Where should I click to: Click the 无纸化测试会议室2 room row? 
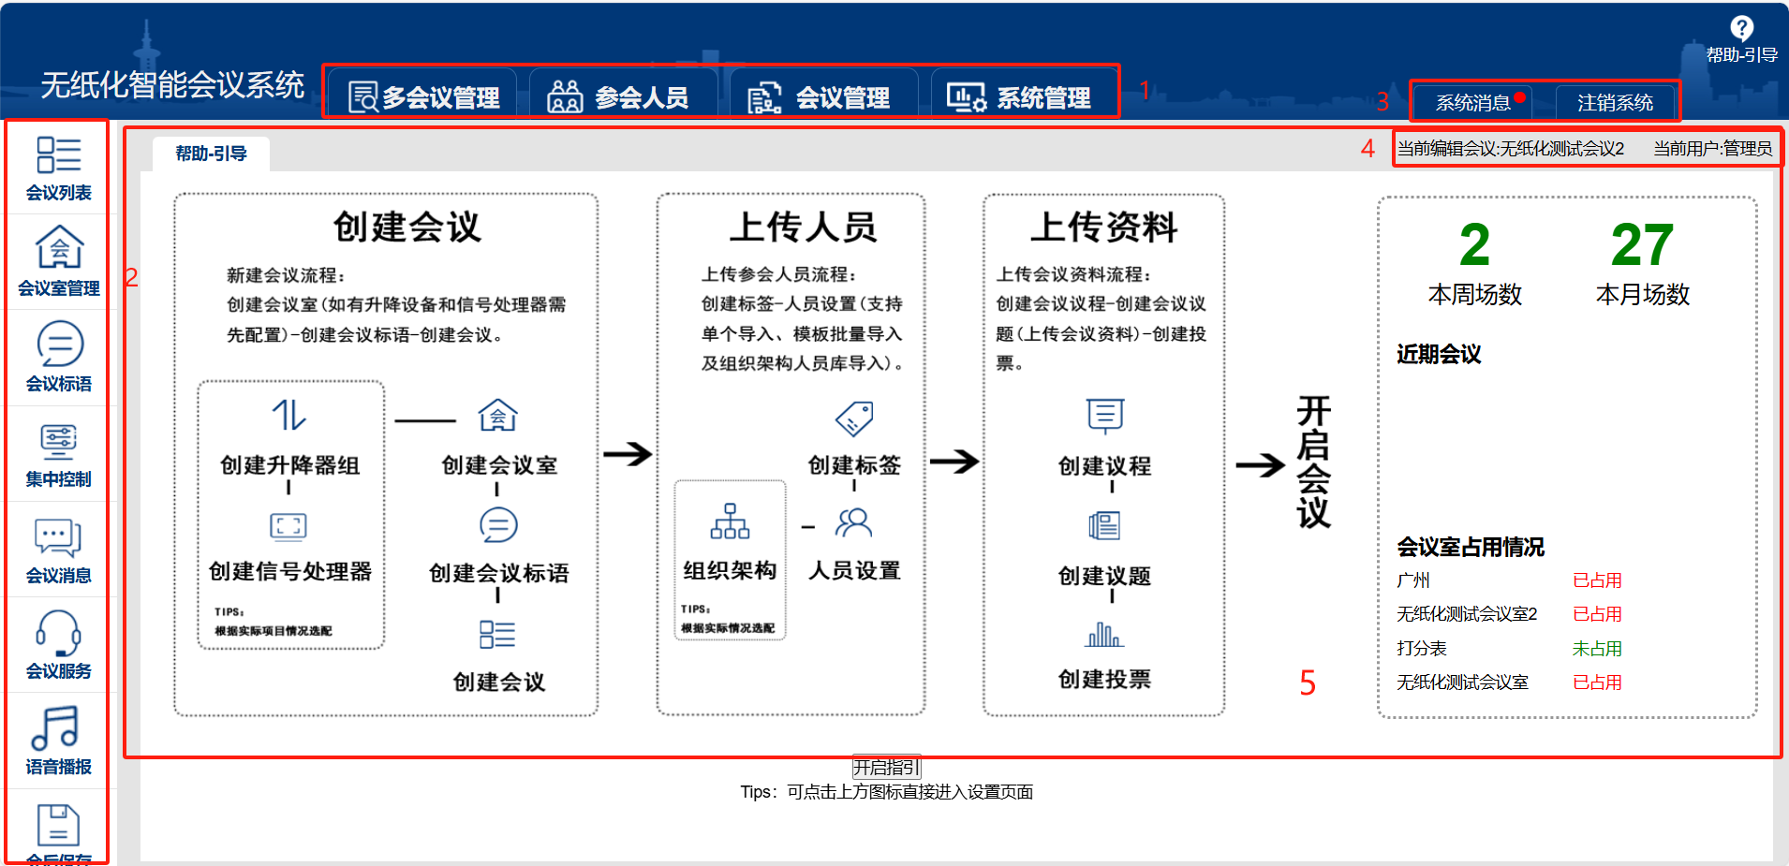(x=1509, y=614)
